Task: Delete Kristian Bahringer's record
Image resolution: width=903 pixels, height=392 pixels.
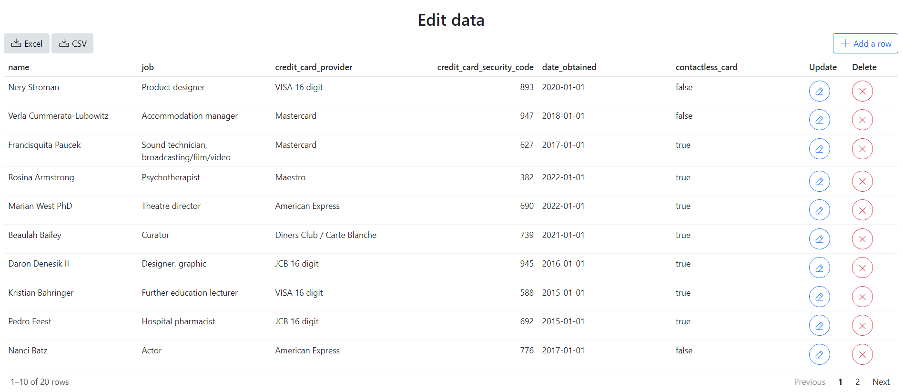Action: point(862,297)
